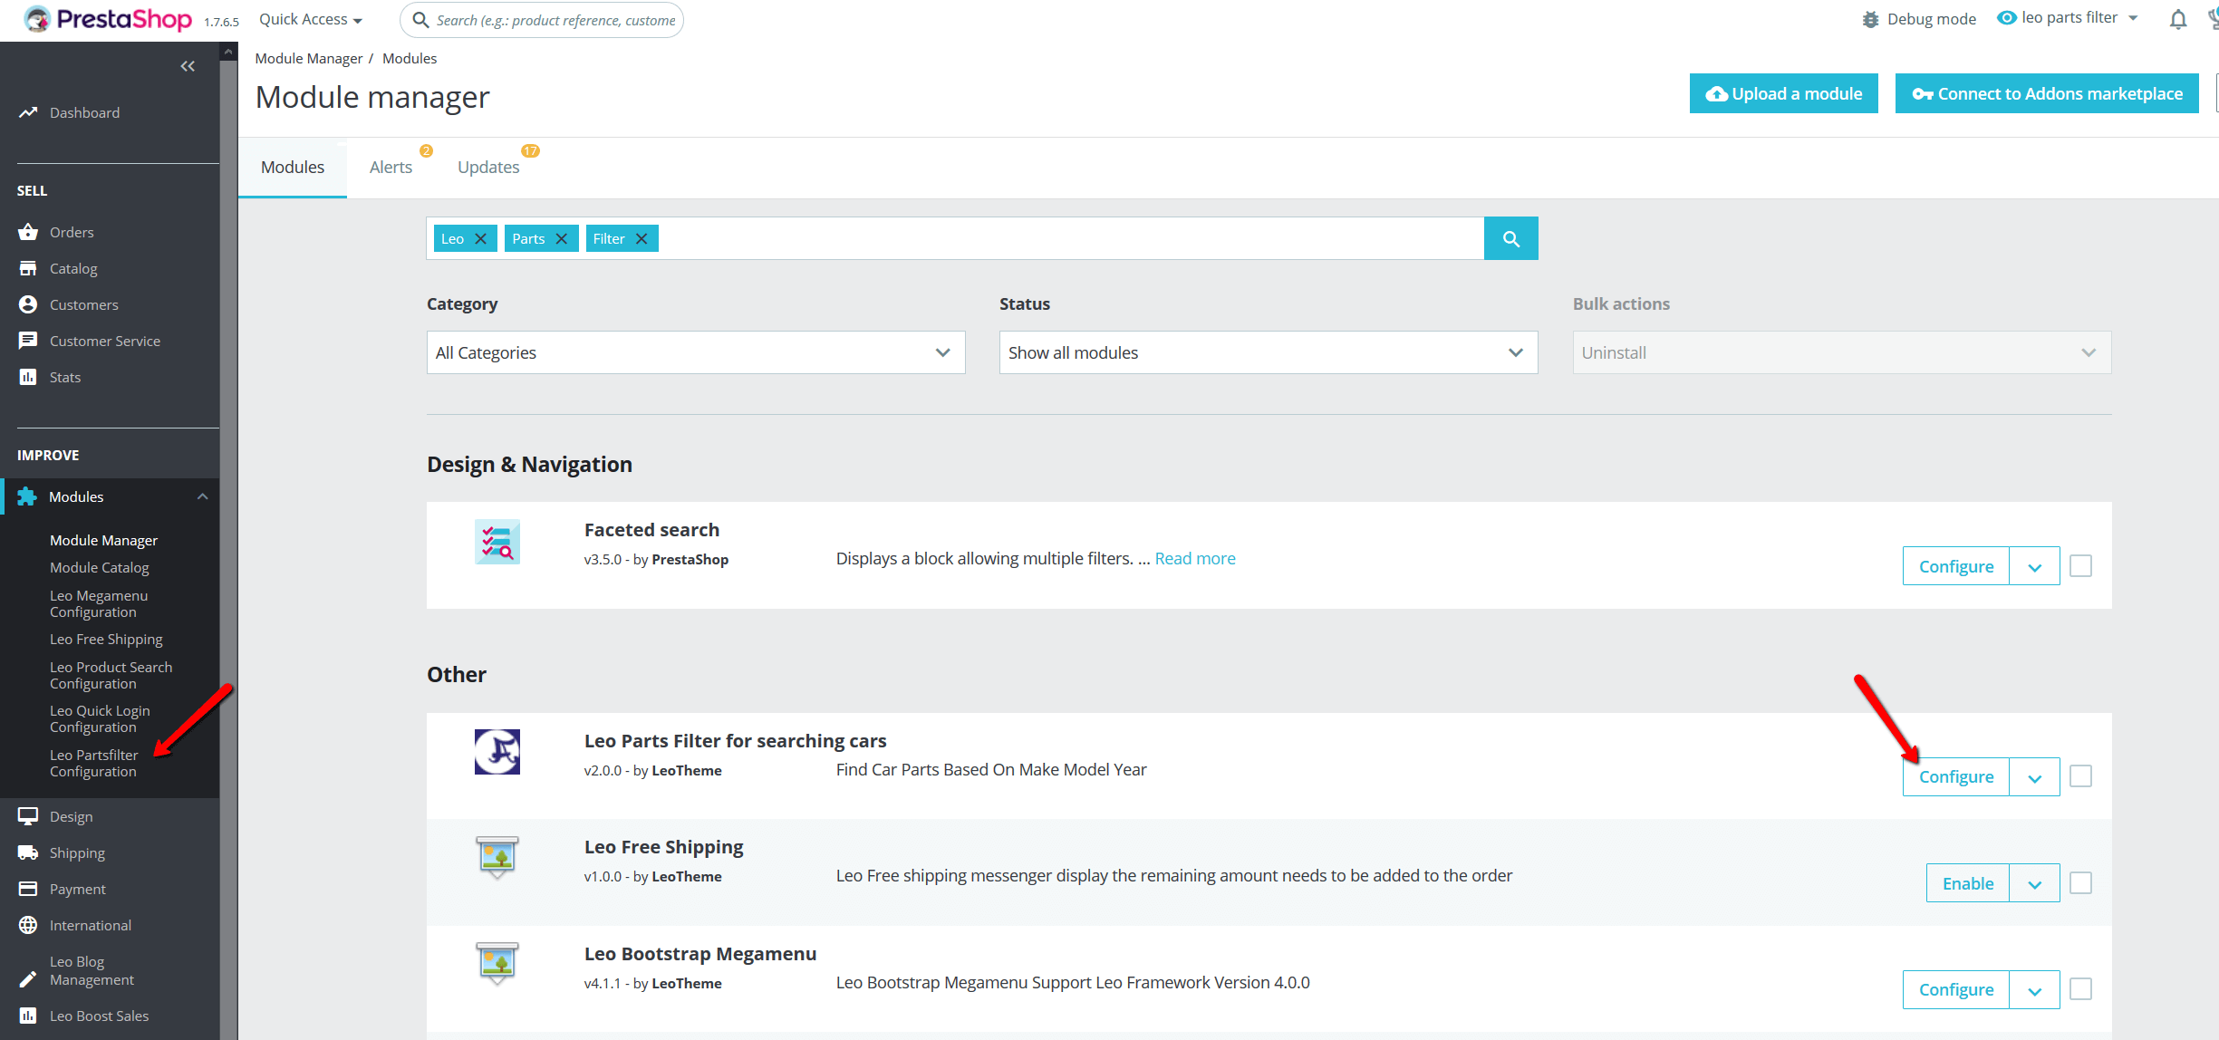Open Leo Boost Sales icon
This screenshot has height=1040, width=2219.
(28, 1016)
